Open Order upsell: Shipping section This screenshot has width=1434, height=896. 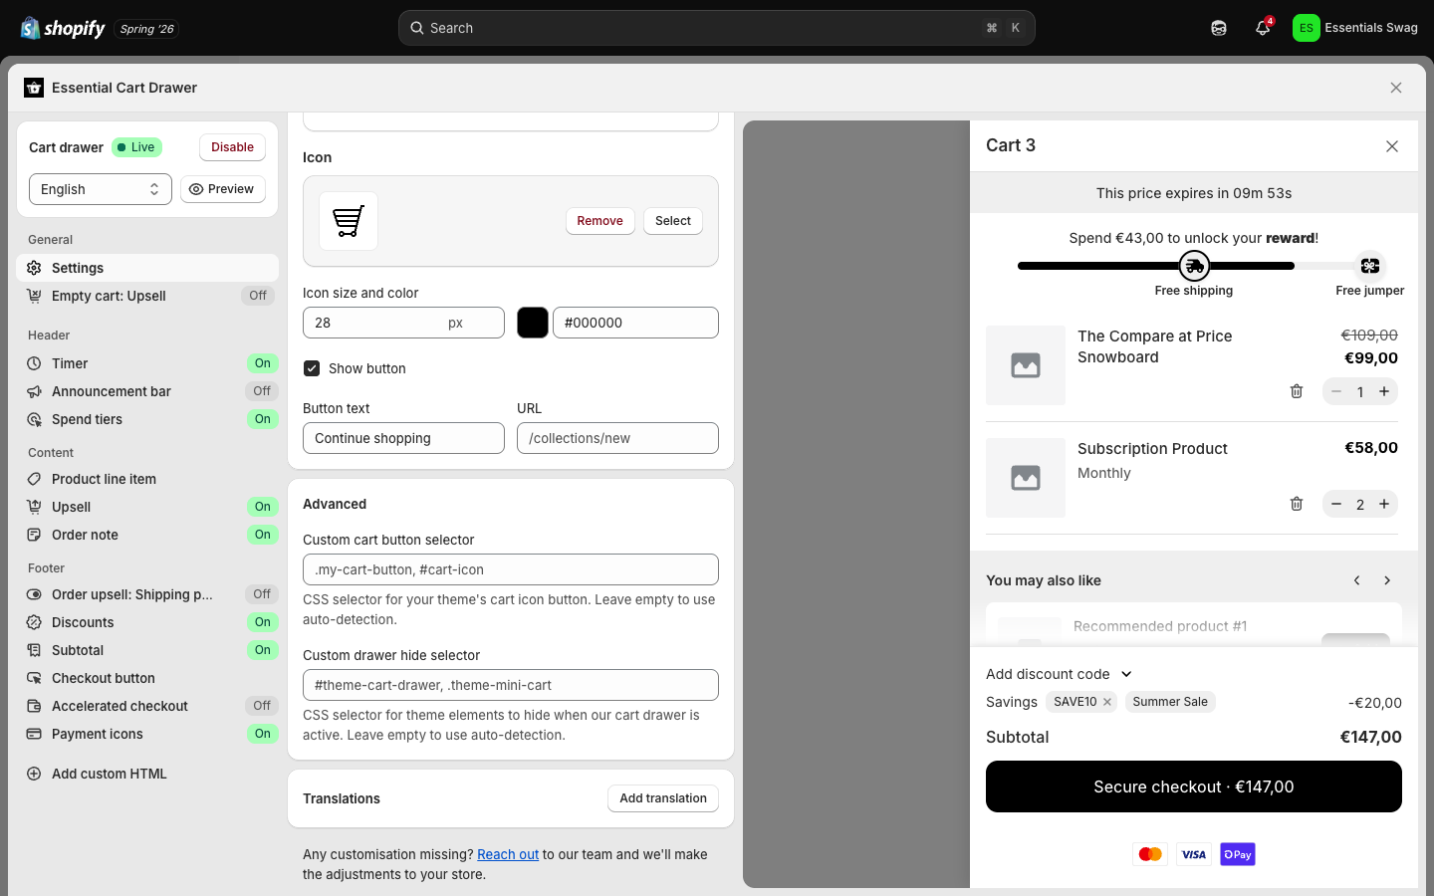(x=147, y=594)
